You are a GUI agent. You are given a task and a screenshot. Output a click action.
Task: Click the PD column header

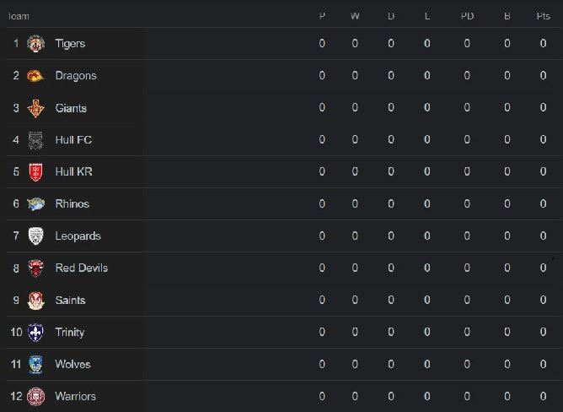[x=467, y=16]
